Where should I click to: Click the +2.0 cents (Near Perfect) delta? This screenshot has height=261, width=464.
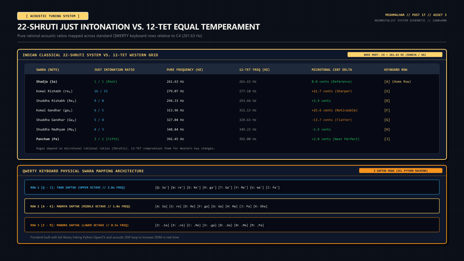click(x=336, y=139)
